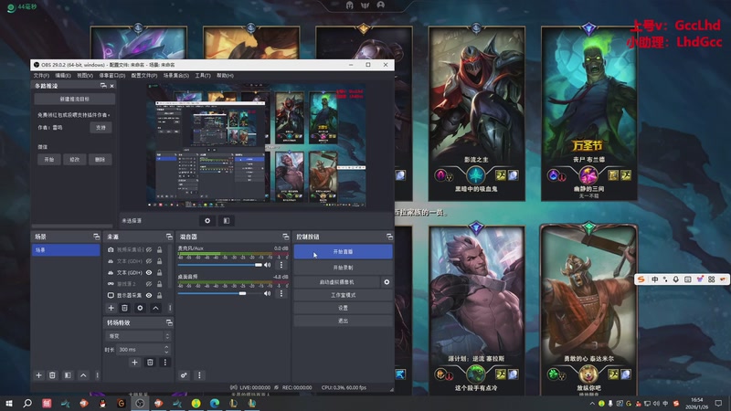Pop out the 控制按钮 dock panel
The width and height of the screenshot is (731, 411).
[x=389, y=237]
